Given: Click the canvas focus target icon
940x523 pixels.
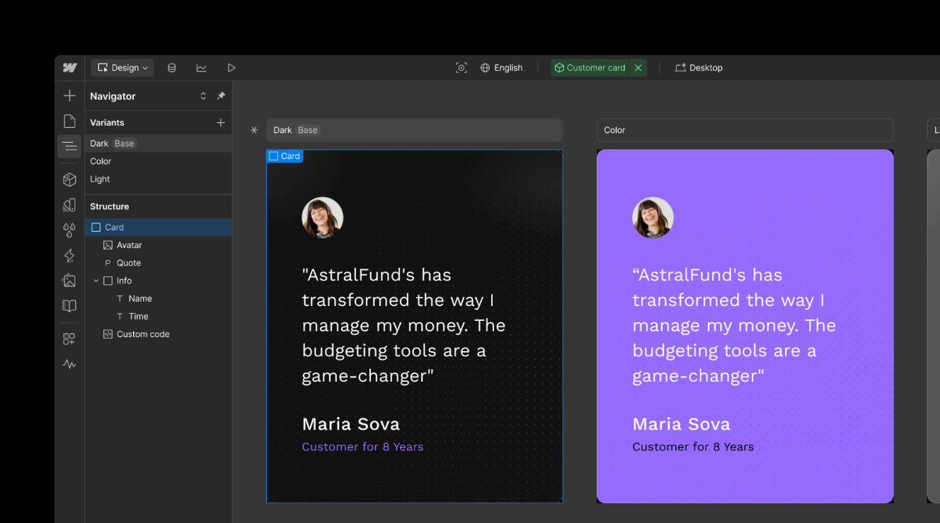Looking at the screenshot, I should [x=462, y=68].
